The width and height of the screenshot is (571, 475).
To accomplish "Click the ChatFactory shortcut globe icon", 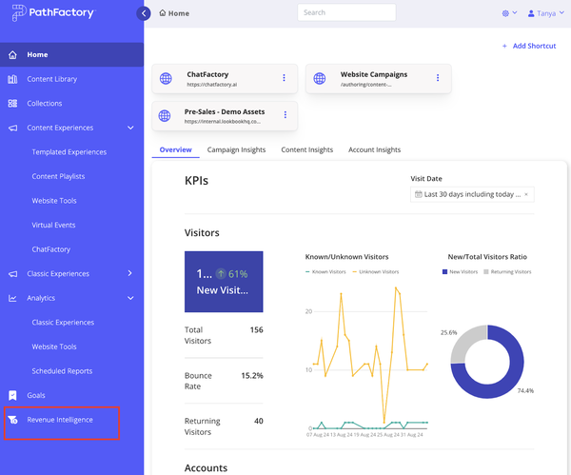I will 166,78.
